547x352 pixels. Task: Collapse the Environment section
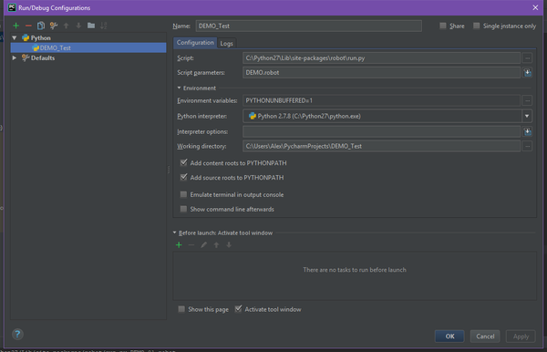click(179, 88)
